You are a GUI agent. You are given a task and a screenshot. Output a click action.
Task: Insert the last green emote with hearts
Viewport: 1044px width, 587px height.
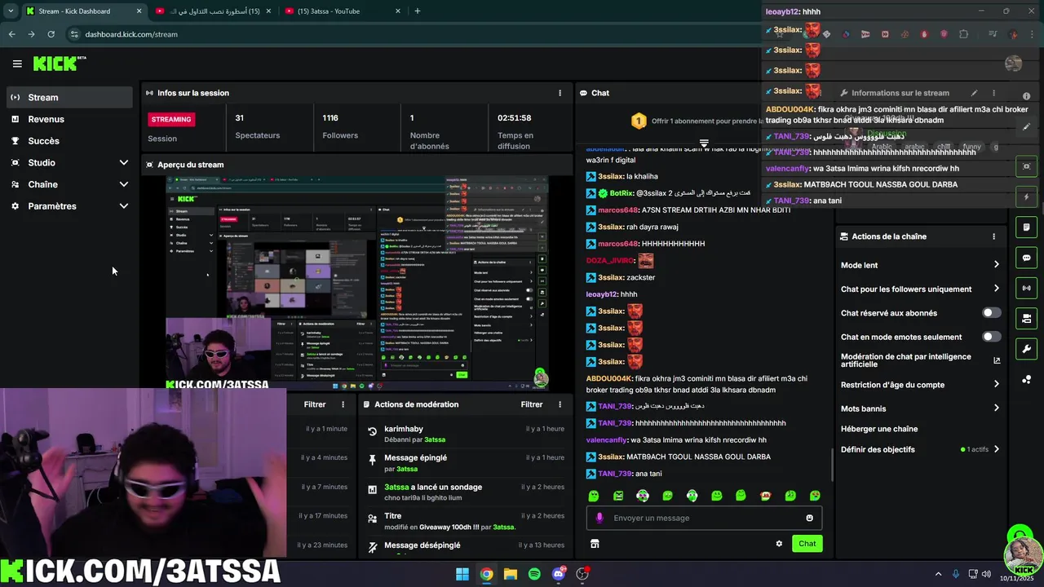tap(815, 496)
